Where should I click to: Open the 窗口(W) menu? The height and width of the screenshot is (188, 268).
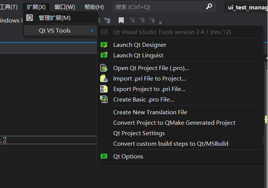click(x=65, y=7)
